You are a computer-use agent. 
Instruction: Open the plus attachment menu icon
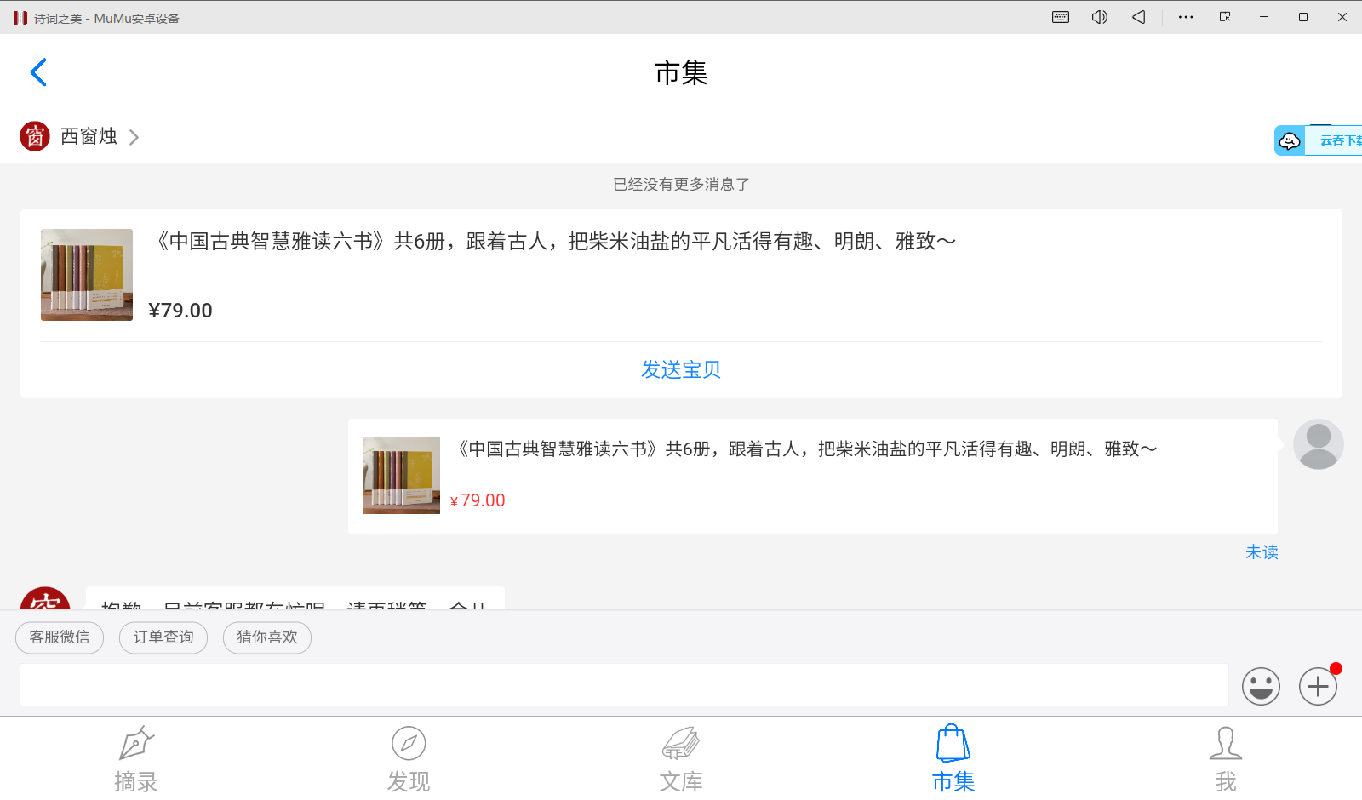tap(1317, 686)
